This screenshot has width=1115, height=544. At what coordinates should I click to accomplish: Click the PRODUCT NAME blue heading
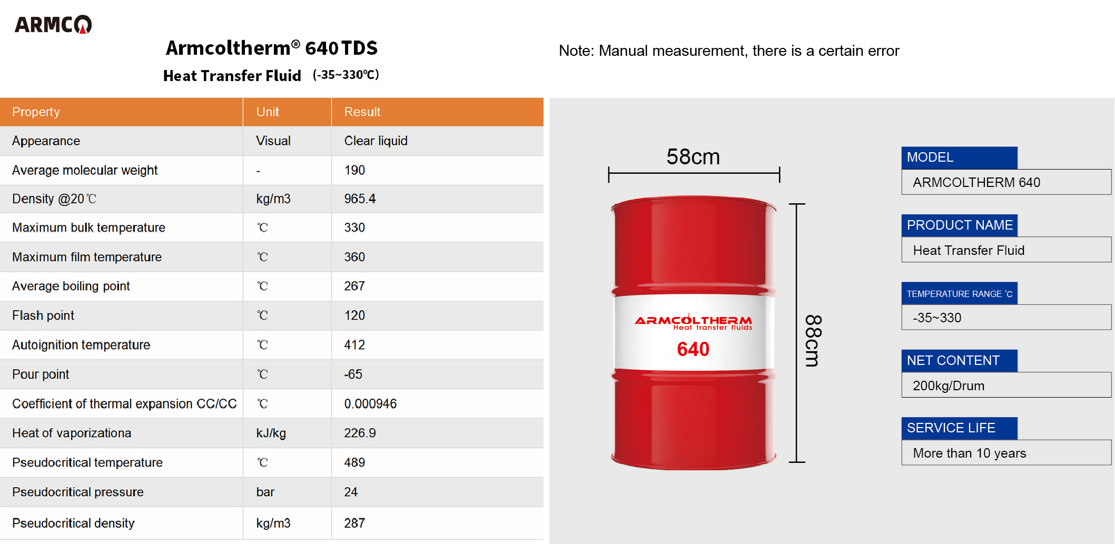coord(959,225)
